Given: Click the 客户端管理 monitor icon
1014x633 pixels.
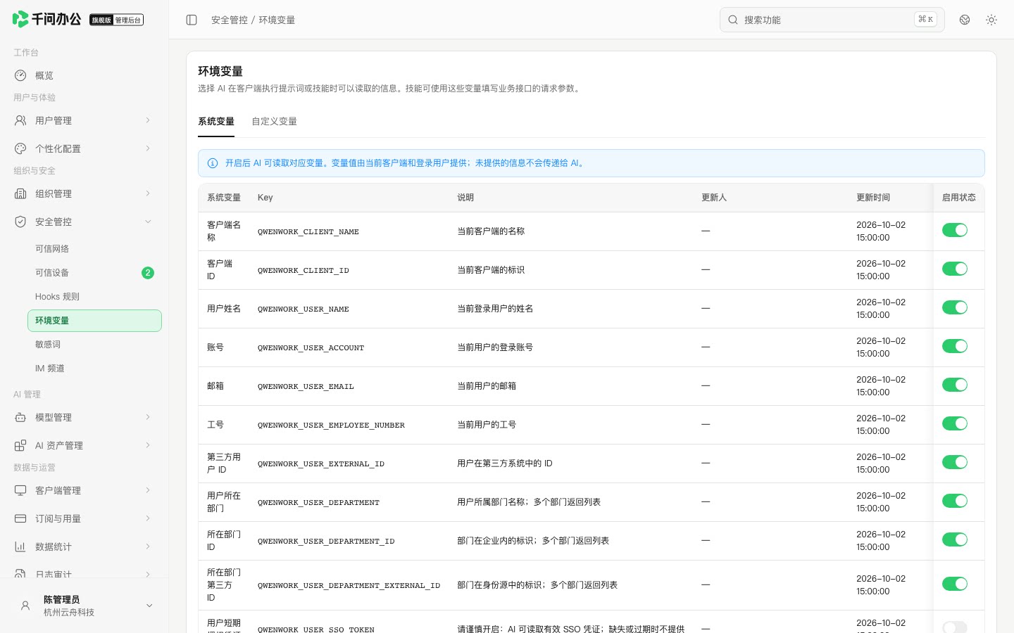Looking at the screenshot, I should (20, 490).
